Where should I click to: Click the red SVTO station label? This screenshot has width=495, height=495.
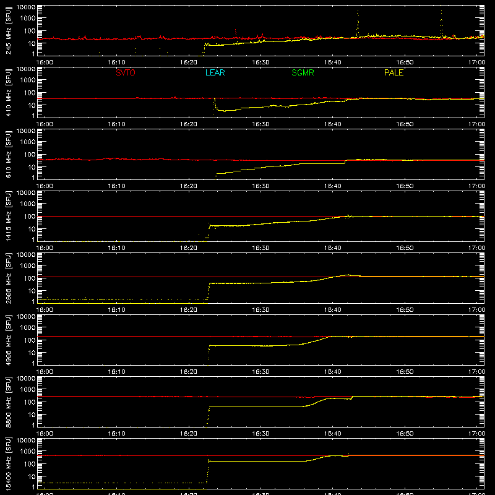click(126, 72)
